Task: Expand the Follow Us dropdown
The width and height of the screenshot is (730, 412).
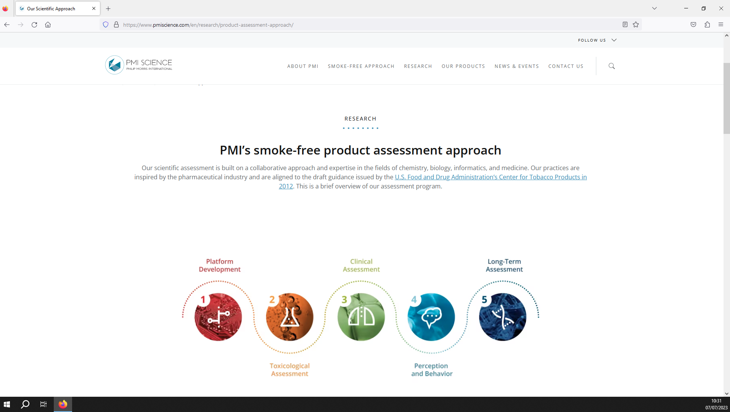Action: 597,40
